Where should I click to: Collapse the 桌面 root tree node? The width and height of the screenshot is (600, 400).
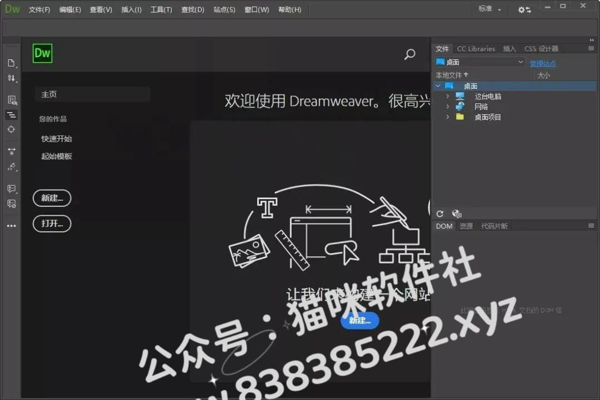pyautogui.click(x=438, y=86)
